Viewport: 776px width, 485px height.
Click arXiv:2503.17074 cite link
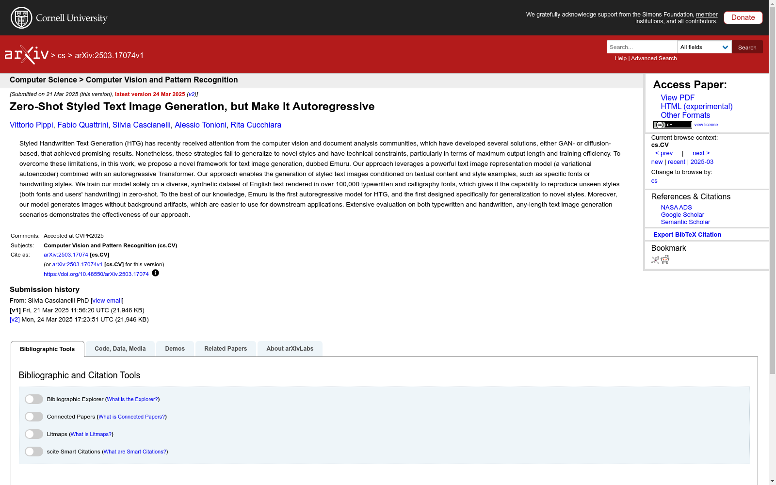click(66, 255)
